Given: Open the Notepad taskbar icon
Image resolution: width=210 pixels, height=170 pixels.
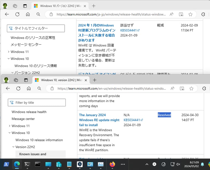Looking at the screenshot, I should pyautogui.click(x=69, y=164).
